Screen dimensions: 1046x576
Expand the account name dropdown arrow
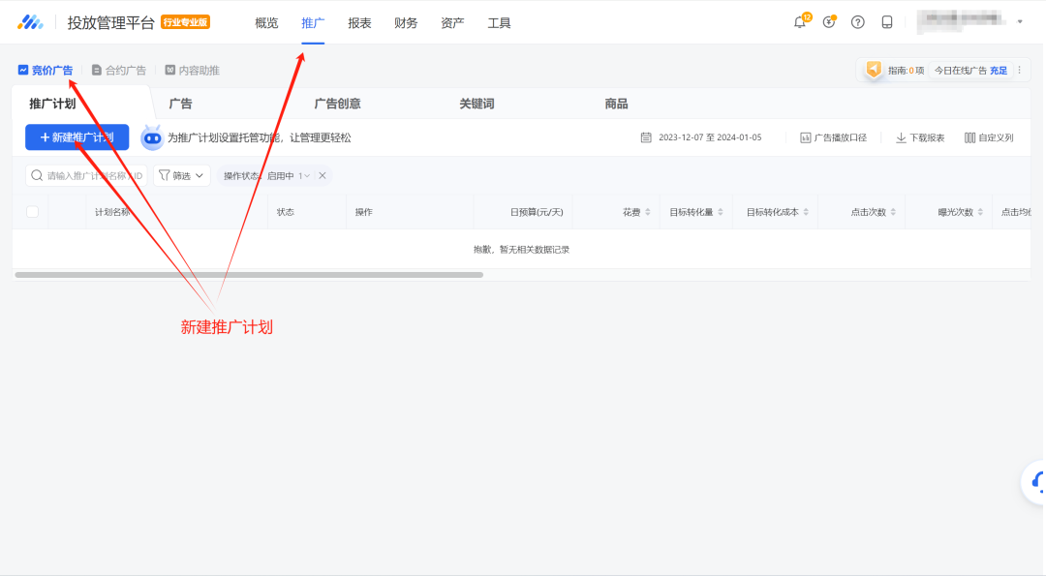click(1020, 22)
